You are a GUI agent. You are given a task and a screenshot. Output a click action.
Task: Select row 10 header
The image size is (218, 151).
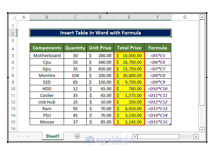13,89
